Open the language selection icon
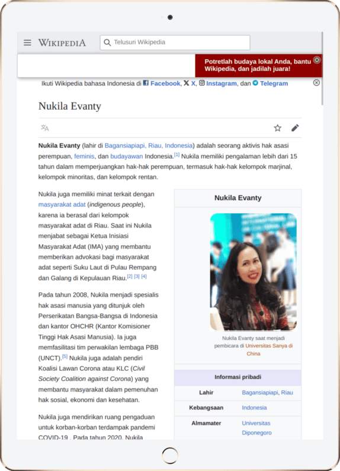340x471 pixels. click(45, 128)
